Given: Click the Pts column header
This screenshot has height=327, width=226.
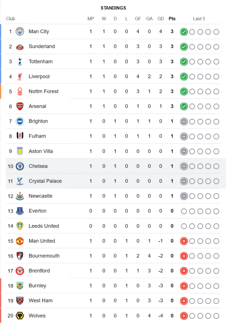Looking at the screenshot, I should [x=172, y=19].
